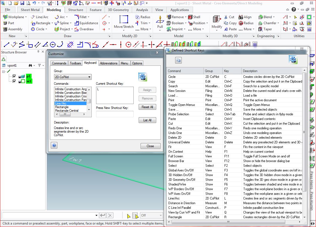
Task: Click the Shell tool icon
Action: click(190, 17)
